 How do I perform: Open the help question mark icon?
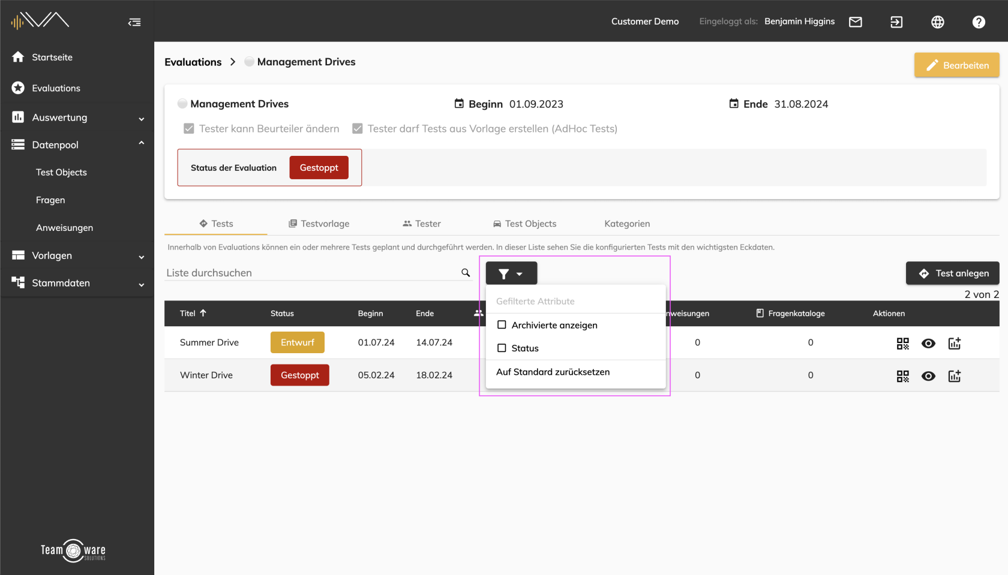point(979,22)
